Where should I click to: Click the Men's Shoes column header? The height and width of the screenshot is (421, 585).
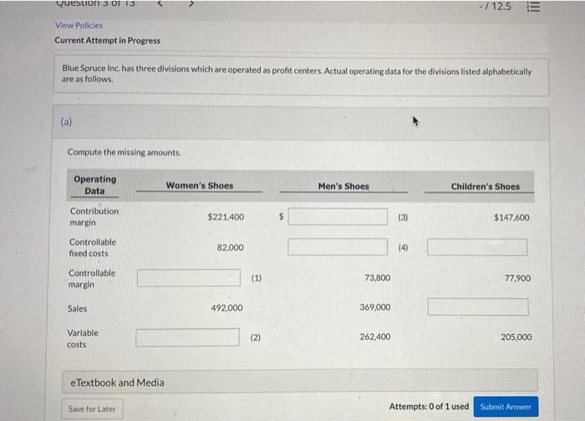tap(343, 186)
